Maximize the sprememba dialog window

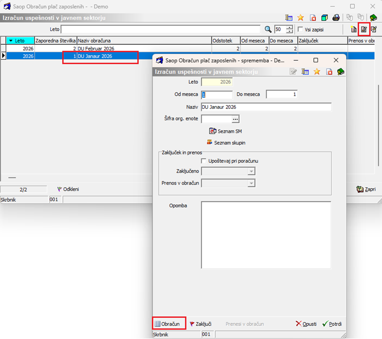point(316,60)
